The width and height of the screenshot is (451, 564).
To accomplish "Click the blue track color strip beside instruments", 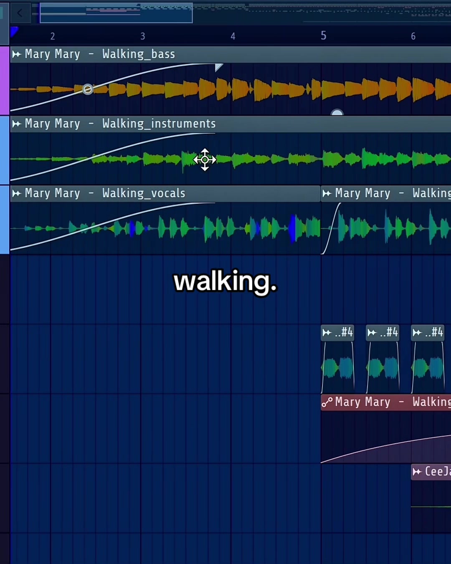I will (5, 150).
